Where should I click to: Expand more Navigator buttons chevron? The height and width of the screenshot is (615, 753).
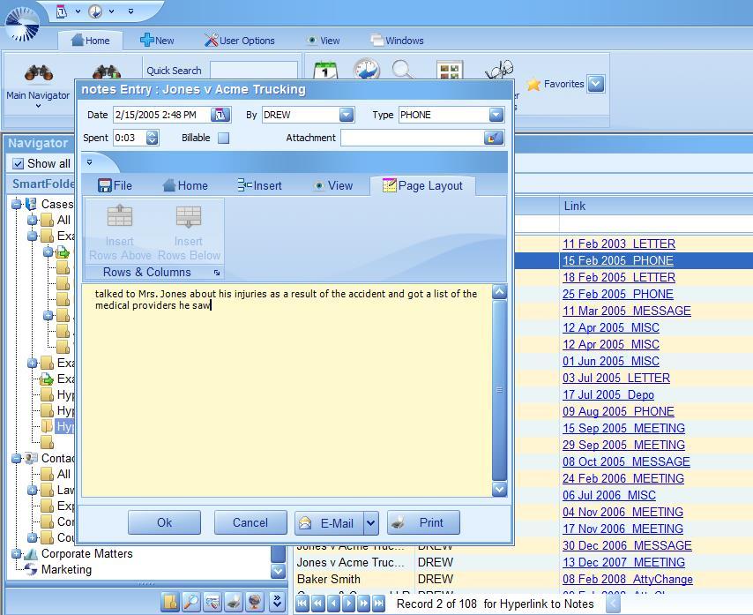277,602
